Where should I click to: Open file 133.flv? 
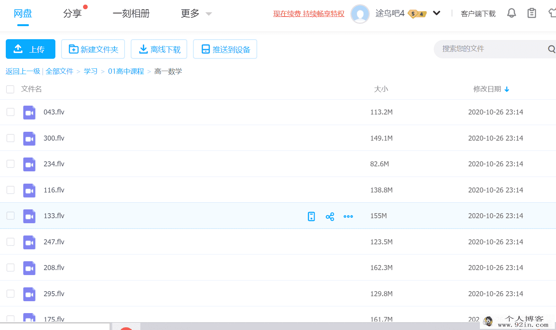click(54, 216)
